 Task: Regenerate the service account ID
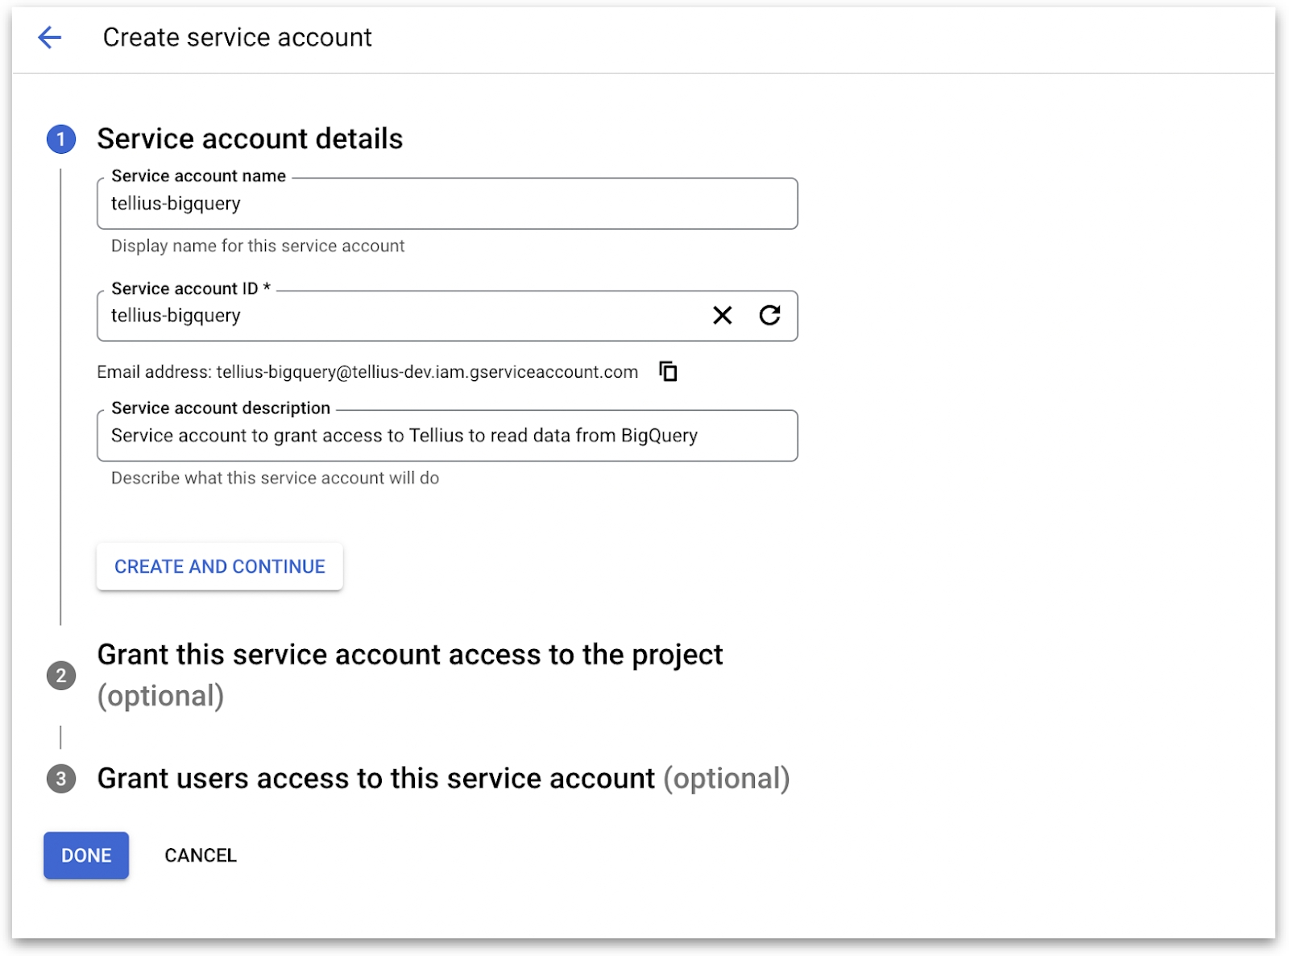769,316
